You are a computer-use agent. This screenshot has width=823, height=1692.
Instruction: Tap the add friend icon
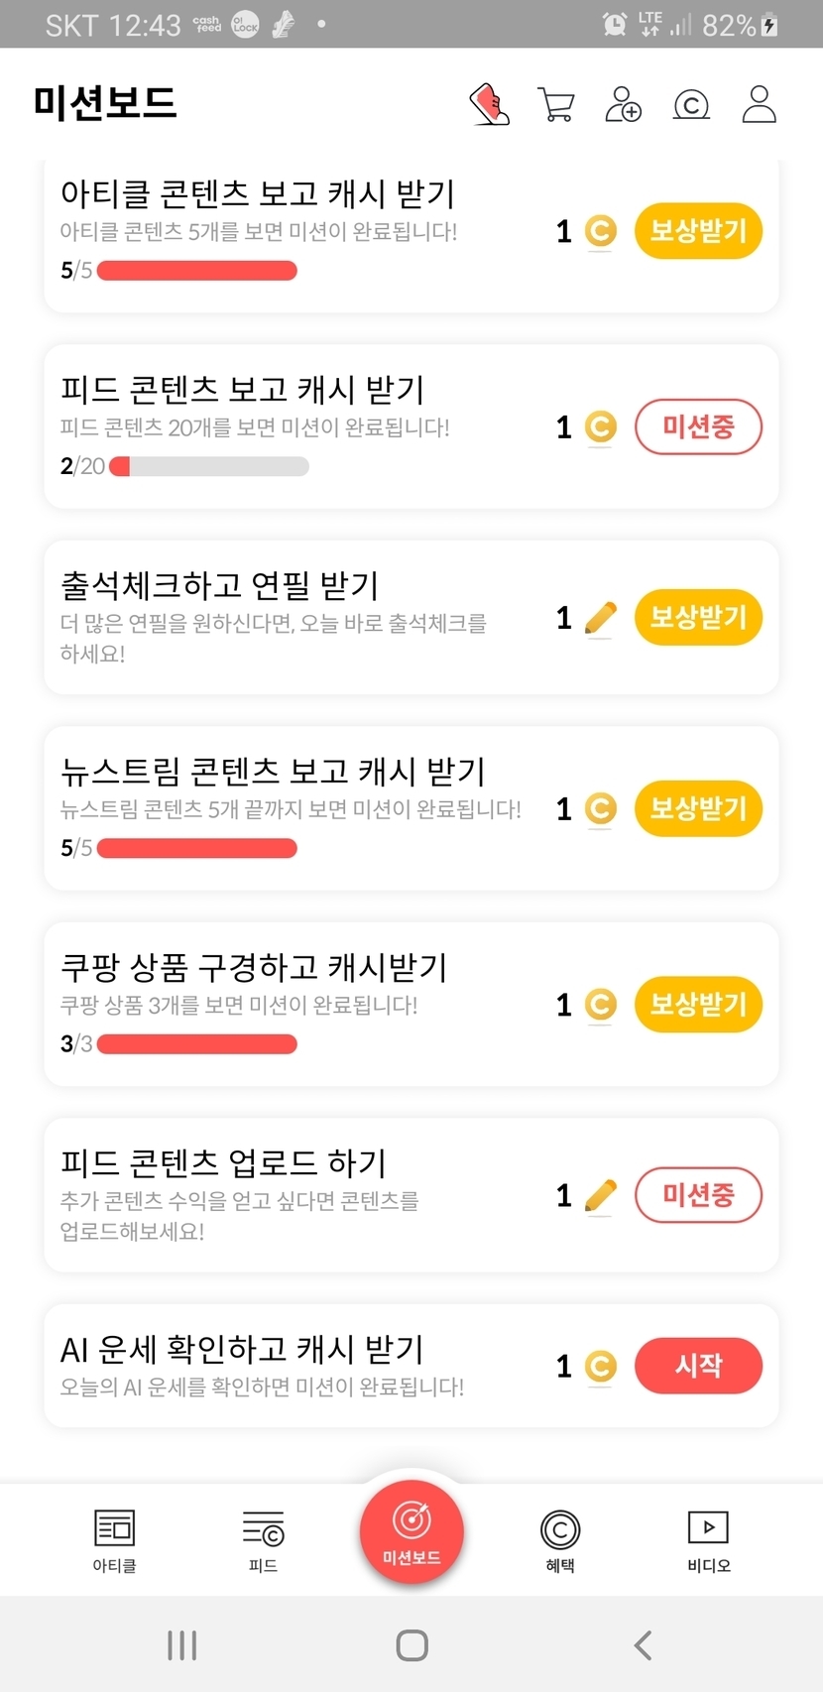(x=623, y=103)
